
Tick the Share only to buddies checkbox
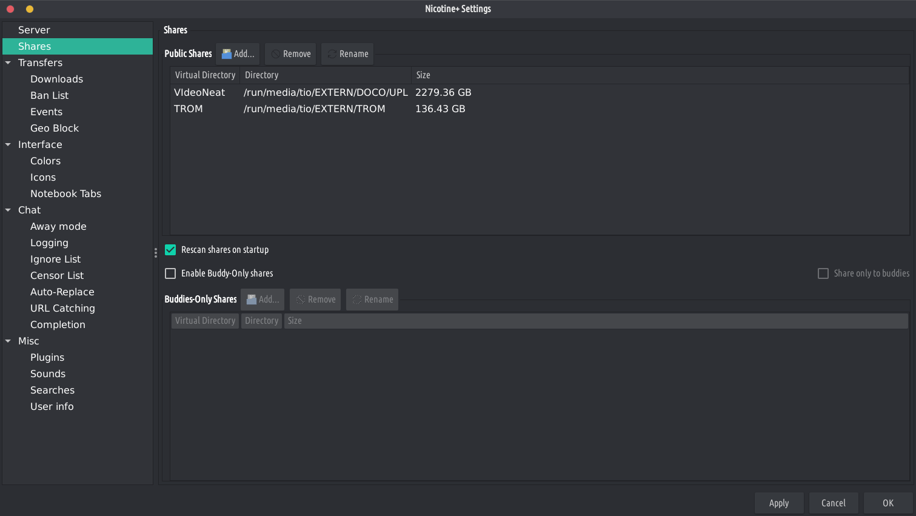click(823, 273)
